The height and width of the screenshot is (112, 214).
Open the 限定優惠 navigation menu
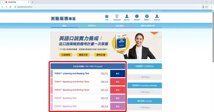pos(120,26)
